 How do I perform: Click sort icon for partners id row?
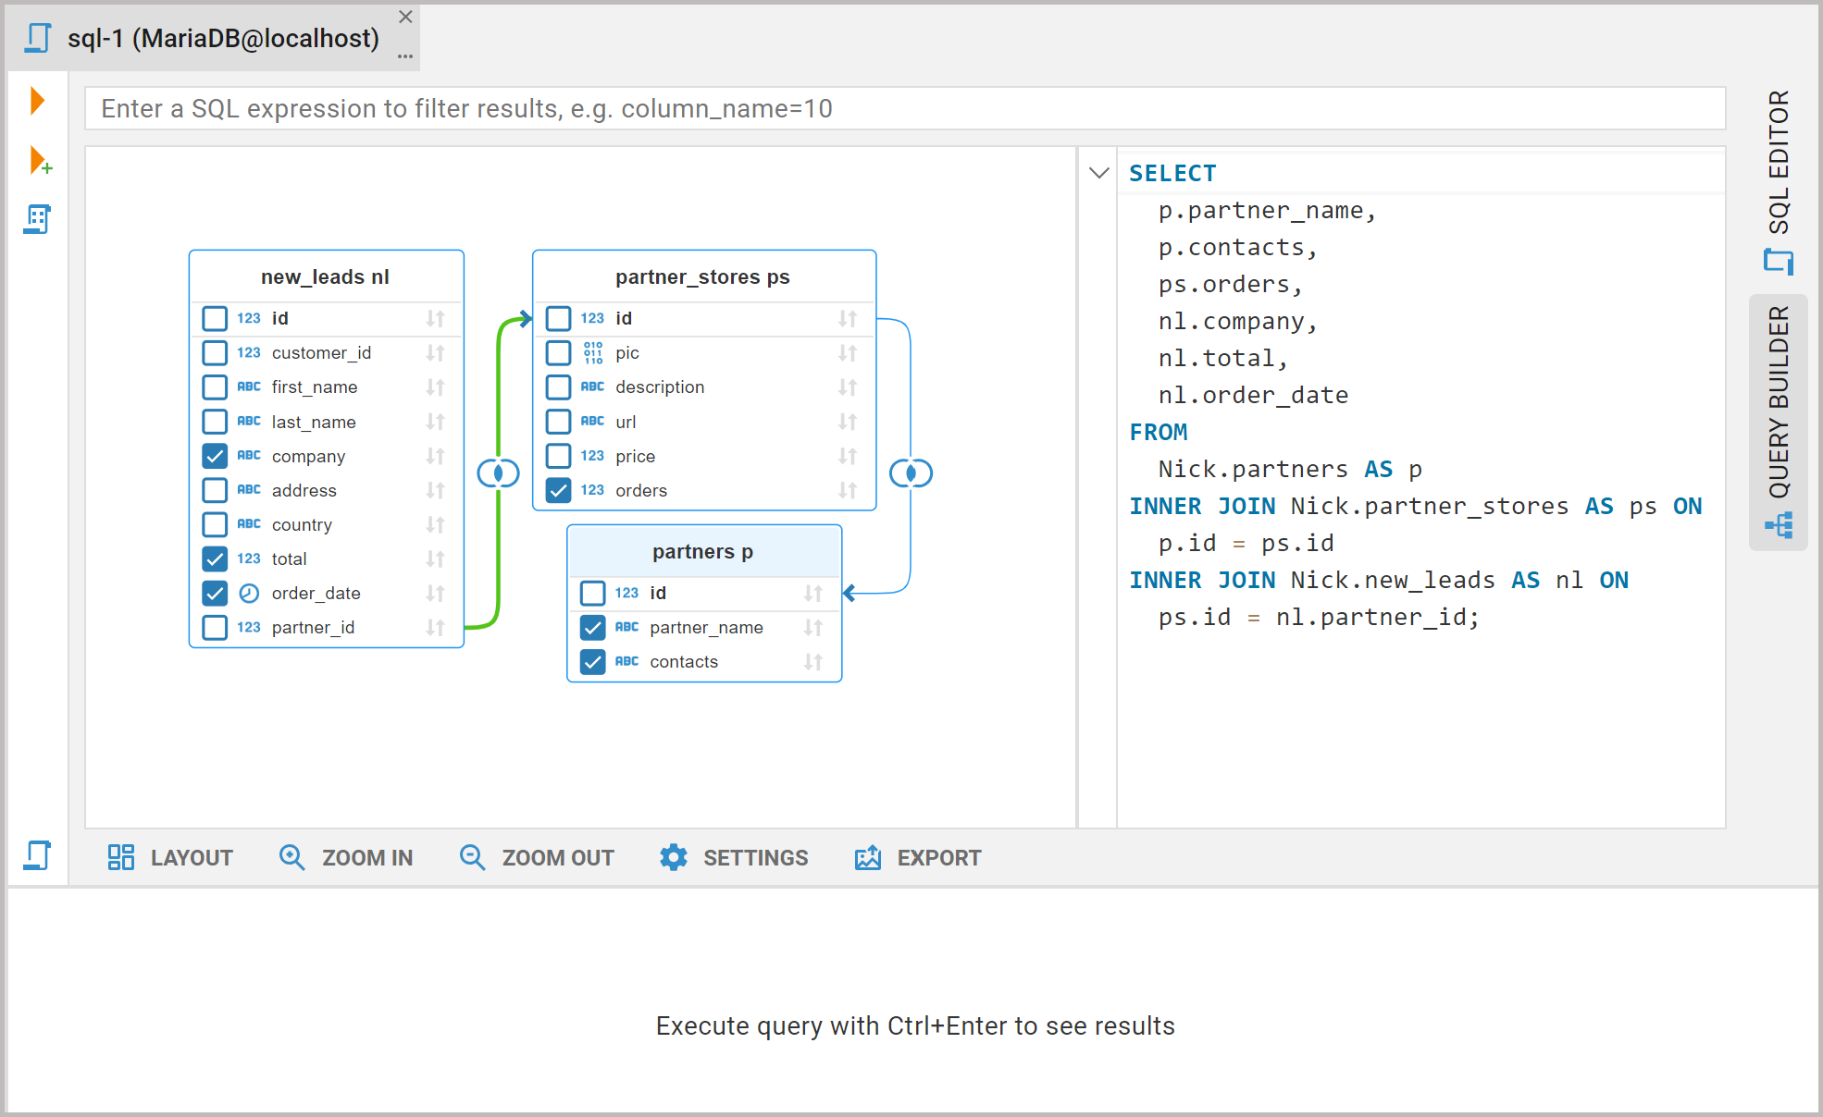click(x=812, y=594)
